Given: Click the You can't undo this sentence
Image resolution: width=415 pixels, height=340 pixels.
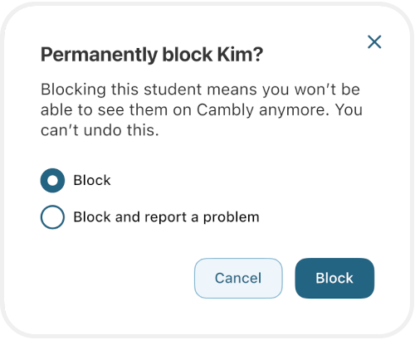Looking at the screenshot, I should [x=202, y=119].
